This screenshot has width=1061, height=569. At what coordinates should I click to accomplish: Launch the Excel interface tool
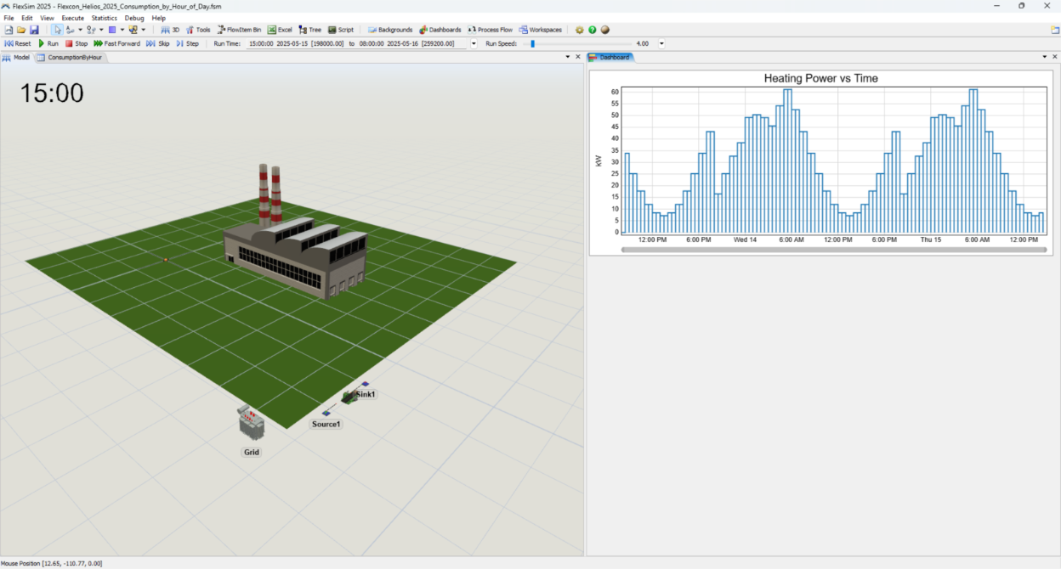279,29
